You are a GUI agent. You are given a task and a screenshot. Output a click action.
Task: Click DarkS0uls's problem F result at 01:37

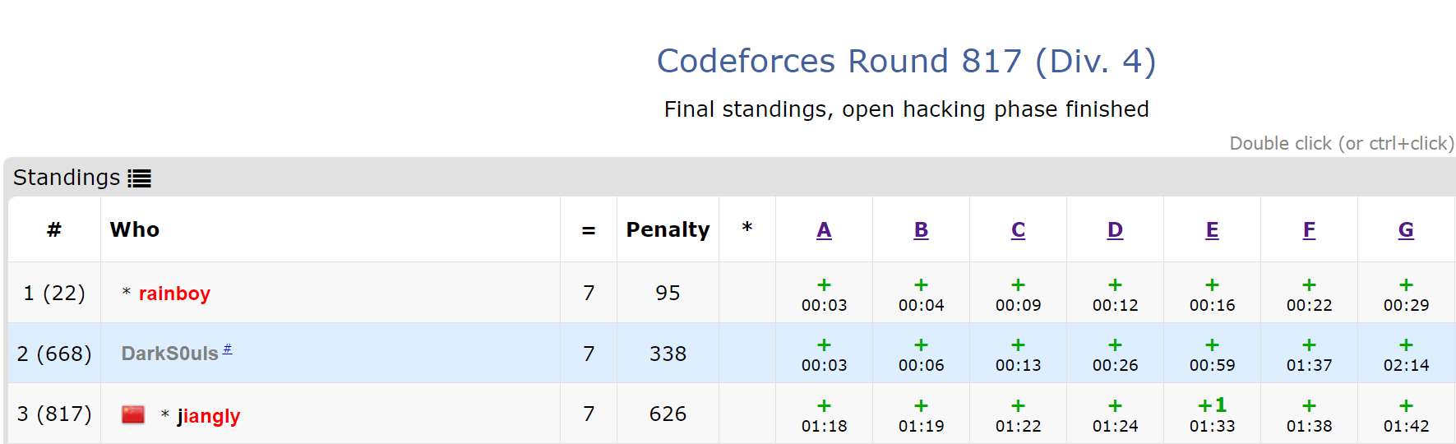tap(1309, 354)
